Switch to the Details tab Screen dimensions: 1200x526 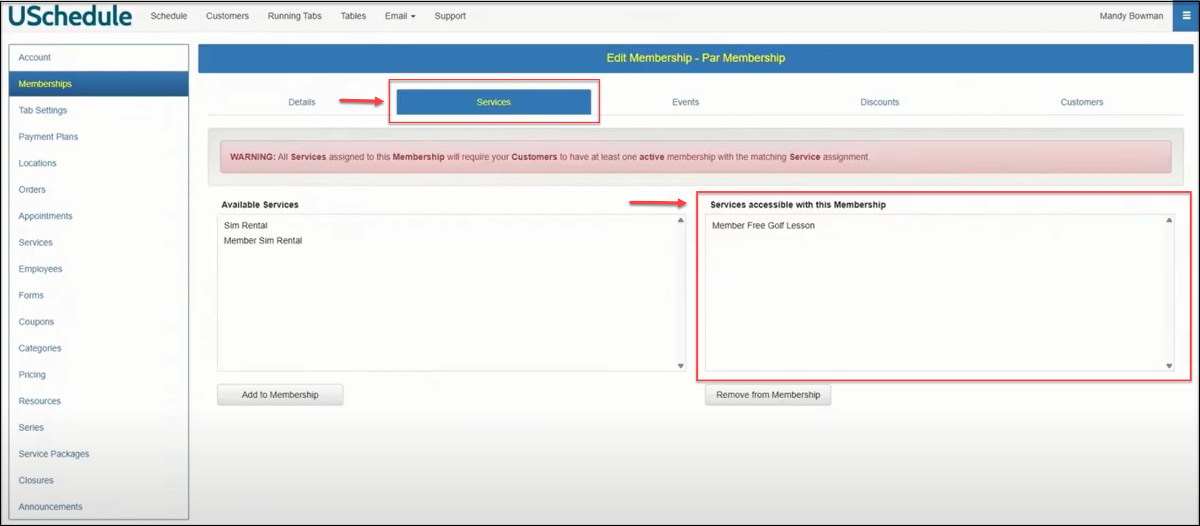pos(302,102)
